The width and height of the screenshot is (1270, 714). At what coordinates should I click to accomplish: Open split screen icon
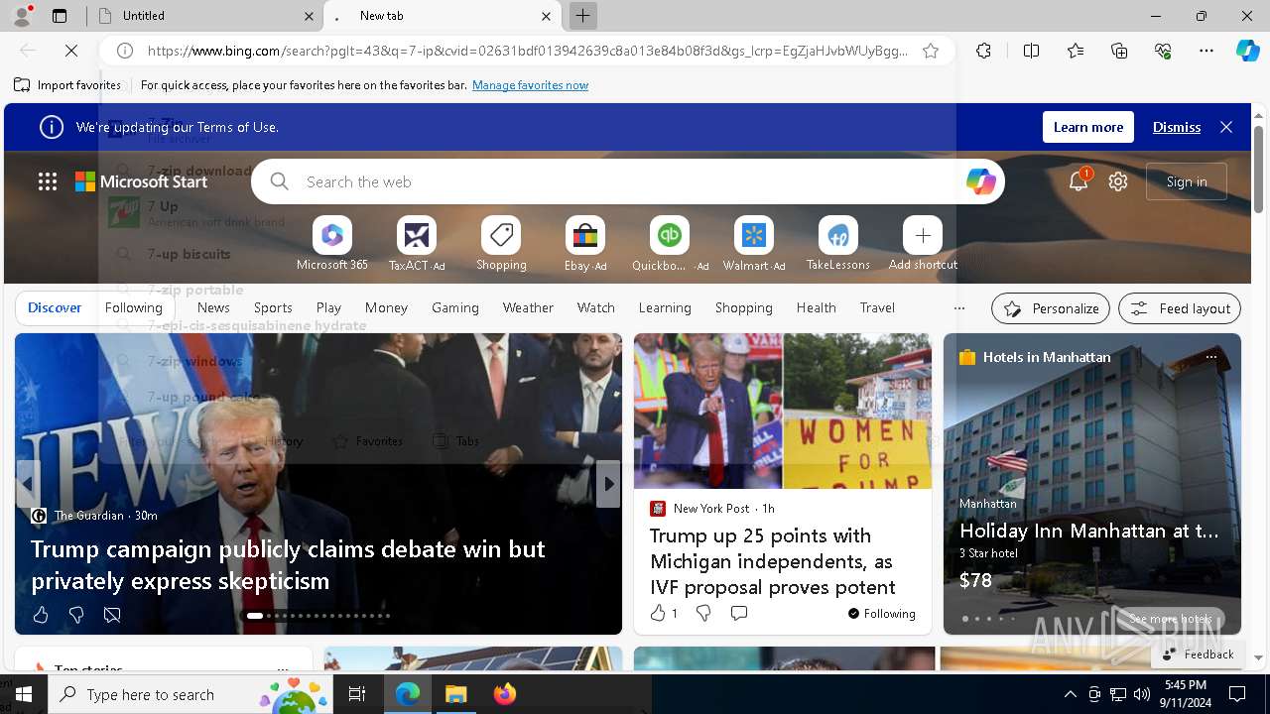click(1031, 51)
